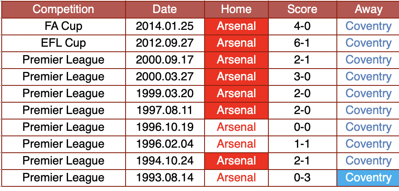Select the Score column header
Viewport: 399px width, 191px height.
(302, 9)
